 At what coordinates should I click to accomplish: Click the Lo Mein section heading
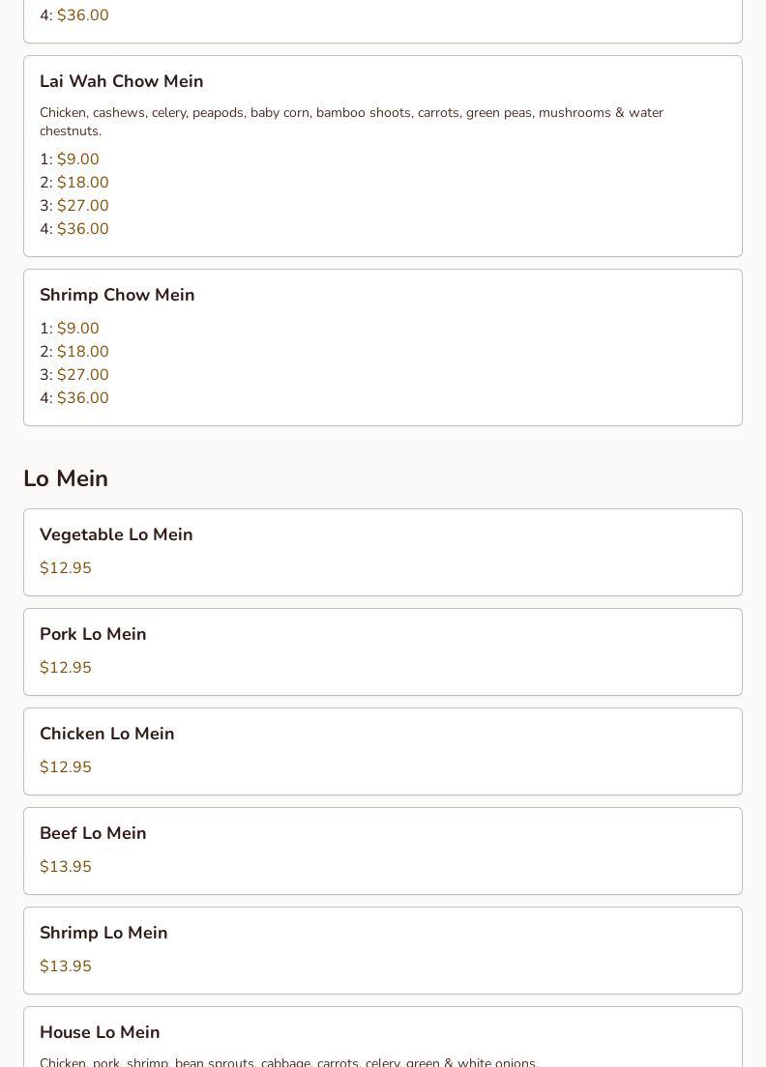tap(66, 478)
